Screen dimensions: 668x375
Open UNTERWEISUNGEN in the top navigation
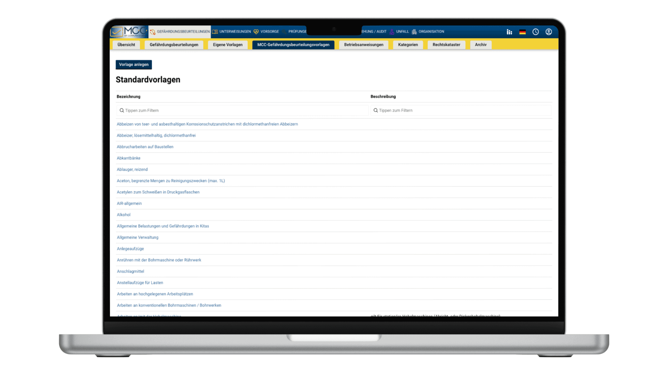point(235,32)
